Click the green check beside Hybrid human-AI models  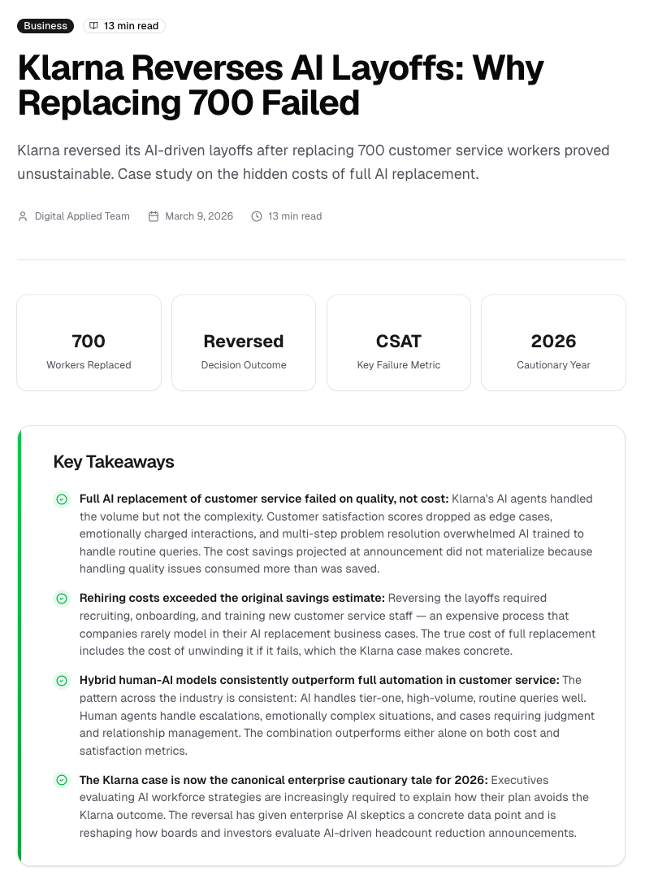coord(62,680)
